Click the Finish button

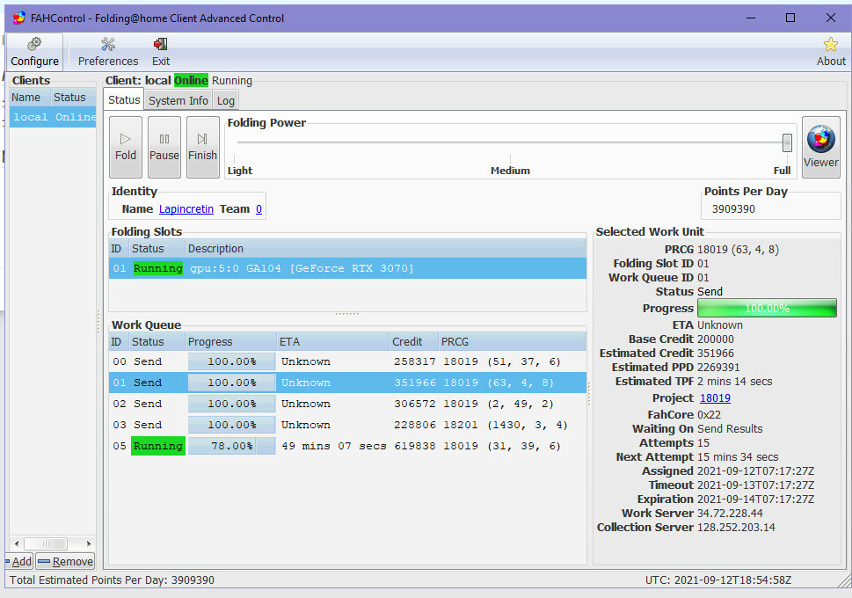point(202,147)
